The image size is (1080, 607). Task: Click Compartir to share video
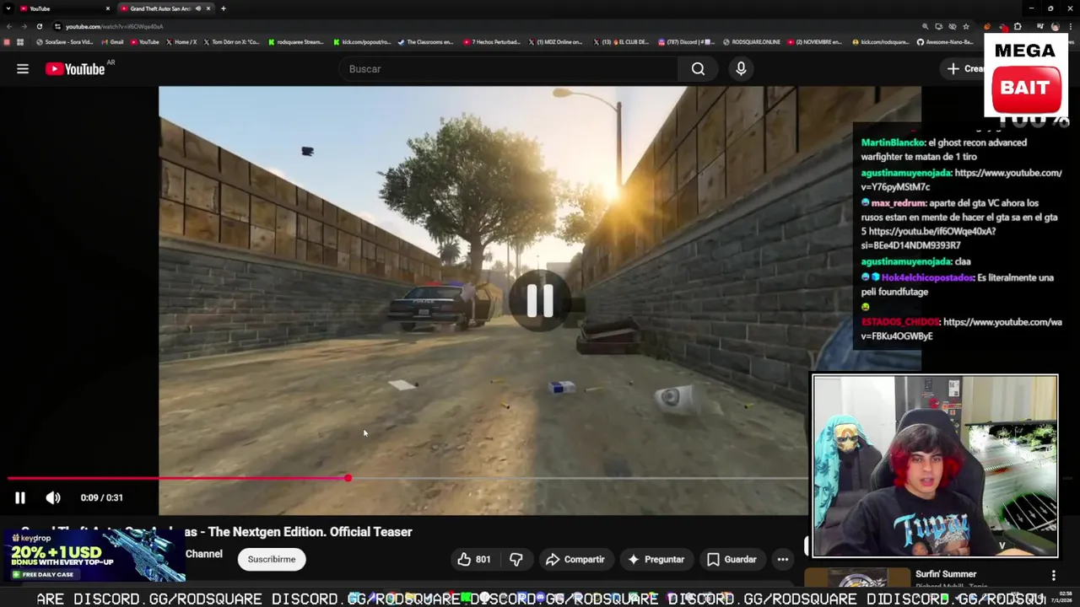575,559
